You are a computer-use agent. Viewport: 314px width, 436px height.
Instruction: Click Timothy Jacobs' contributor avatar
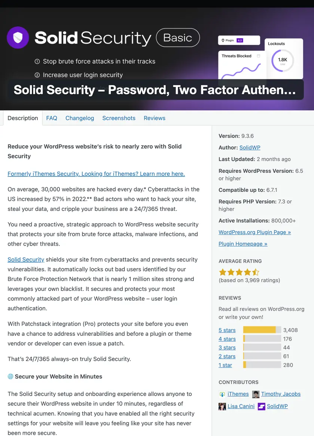(x=255, y=394)
